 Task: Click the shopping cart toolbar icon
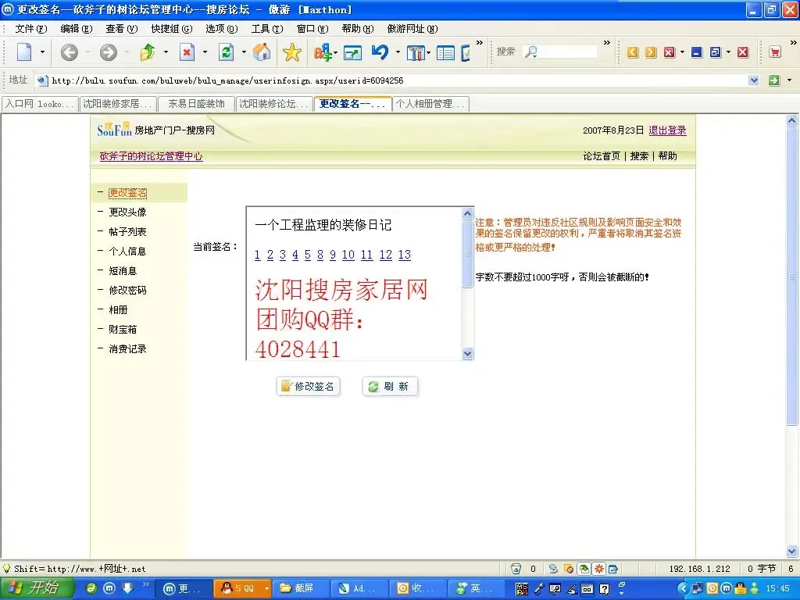[775, 52]
